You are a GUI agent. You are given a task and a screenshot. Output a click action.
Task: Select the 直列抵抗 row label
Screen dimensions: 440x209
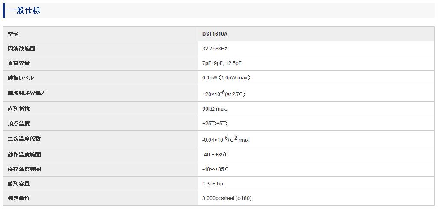[x=18, y=109]
